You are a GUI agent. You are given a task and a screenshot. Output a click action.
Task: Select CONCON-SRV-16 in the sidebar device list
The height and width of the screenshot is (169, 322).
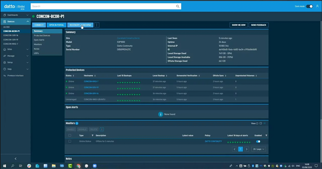coord(11,35)
